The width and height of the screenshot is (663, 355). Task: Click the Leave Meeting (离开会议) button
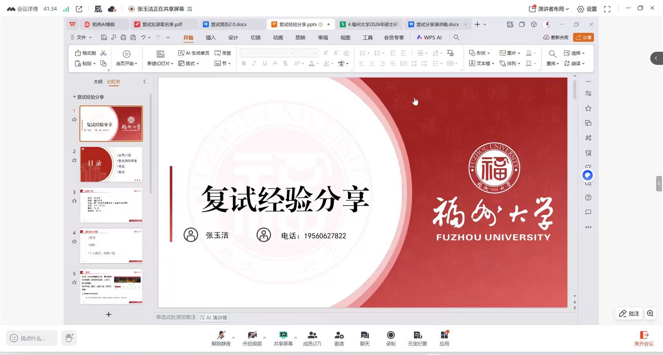[x=644, y=338]
